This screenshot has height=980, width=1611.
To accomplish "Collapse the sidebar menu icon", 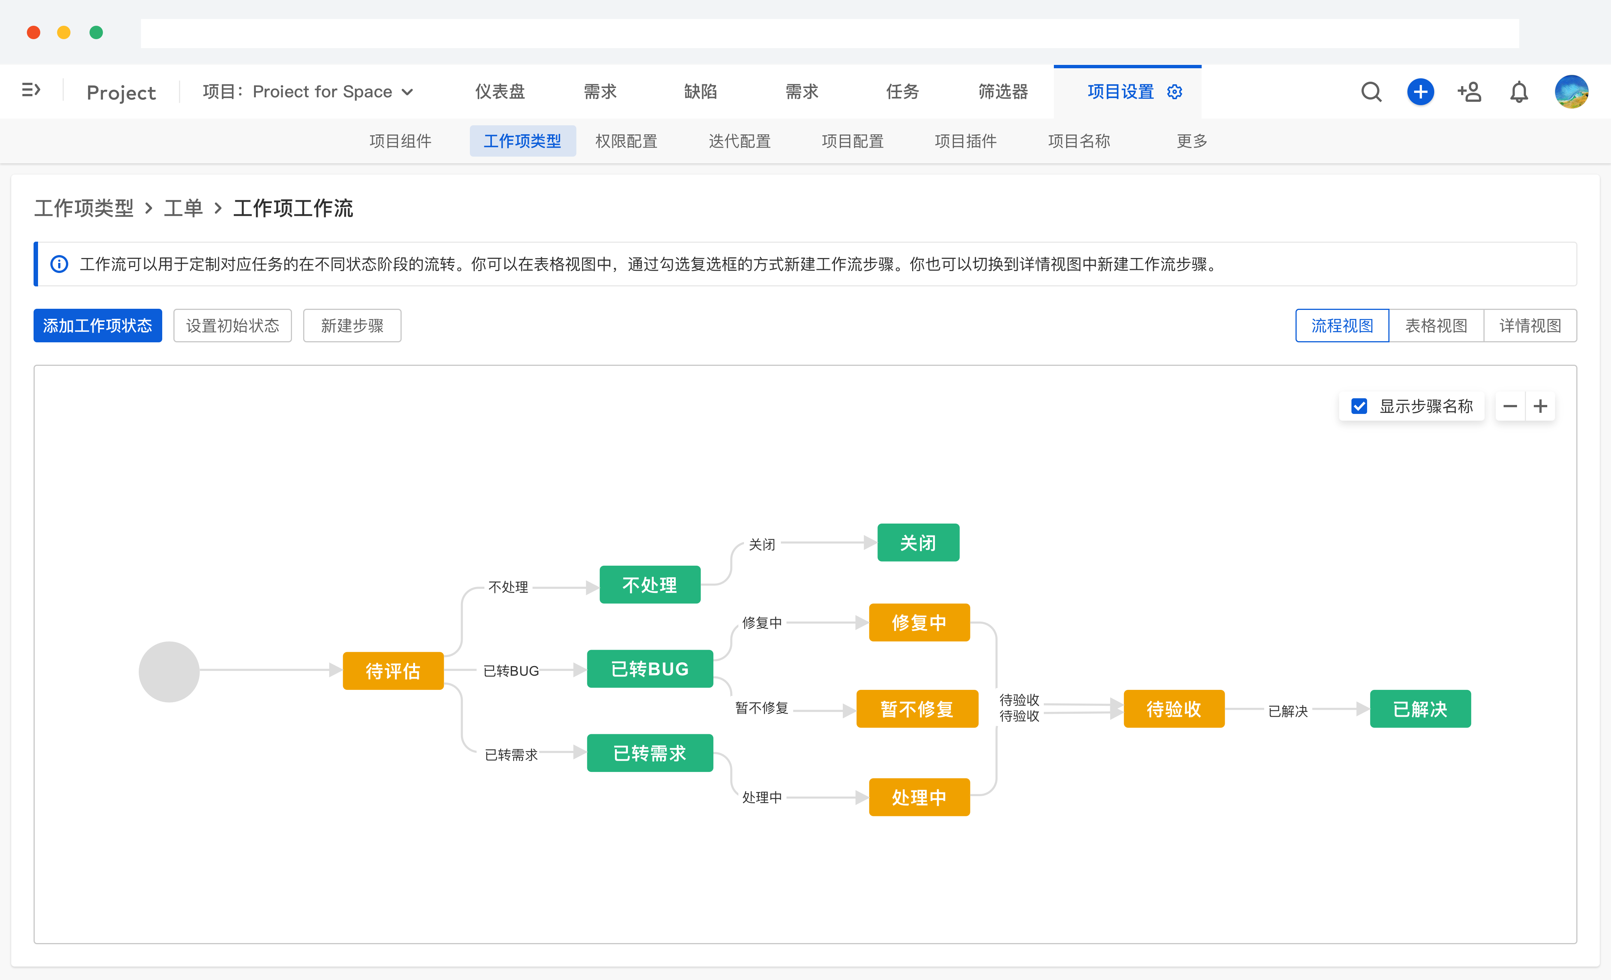I will tap(31, 90).
